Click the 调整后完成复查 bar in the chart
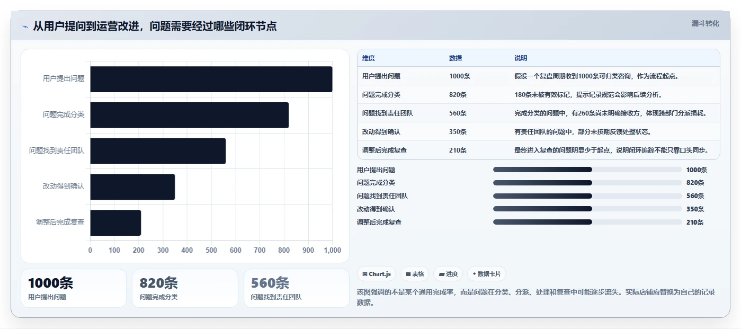This screenshot has width=741, height=329. click(x=116, y=223)
